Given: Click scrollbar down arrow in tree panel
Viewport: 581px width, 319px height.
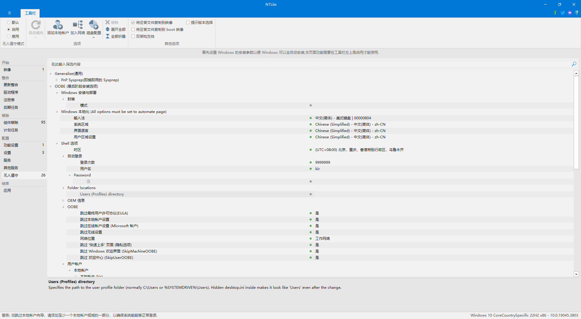Looking at the screenshot, I should pos(576,274).
